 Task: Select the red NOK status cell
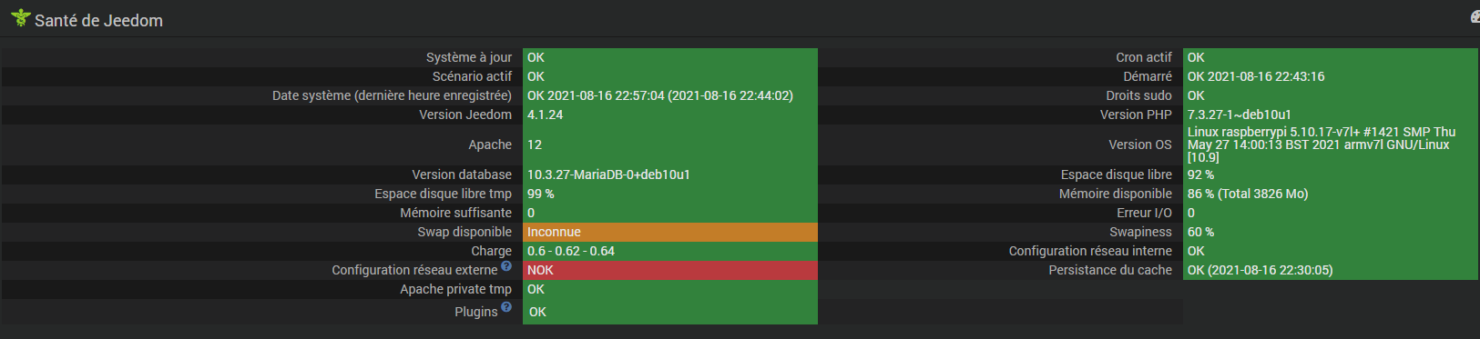pos(670,270)
